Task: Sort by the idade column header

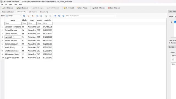Action: [x=24, y=20]
